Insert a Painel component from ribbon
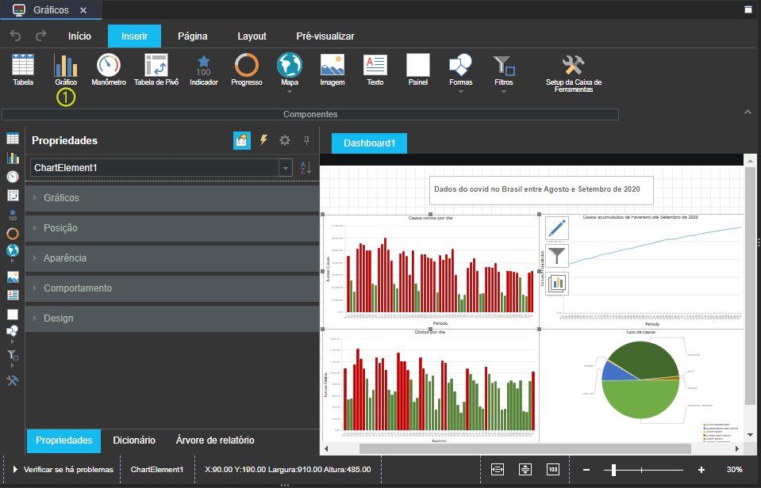The width and height of the screenshot is (761, 488). click(418, 71)
